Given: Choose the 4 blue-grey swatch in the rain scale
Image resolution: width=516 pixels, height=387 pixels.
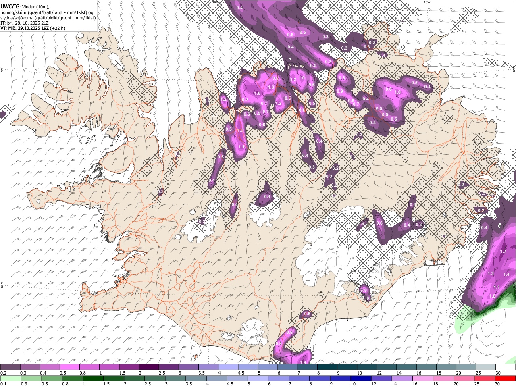Looking at the screenshot, I should click(216, 378).
